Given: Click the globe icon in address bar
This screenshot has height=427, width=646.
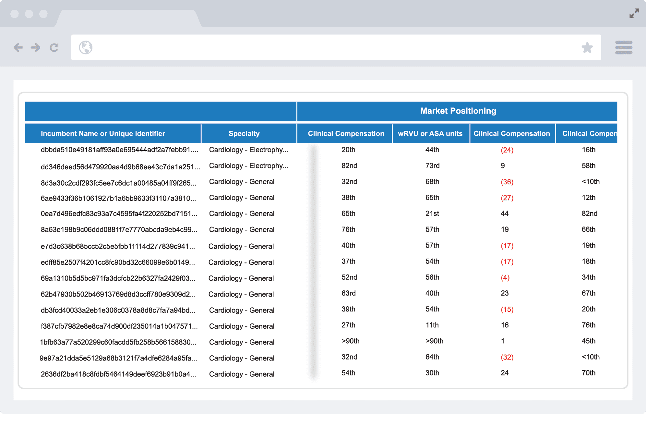Looking at the screenshot, I should [x=86, y=47].
